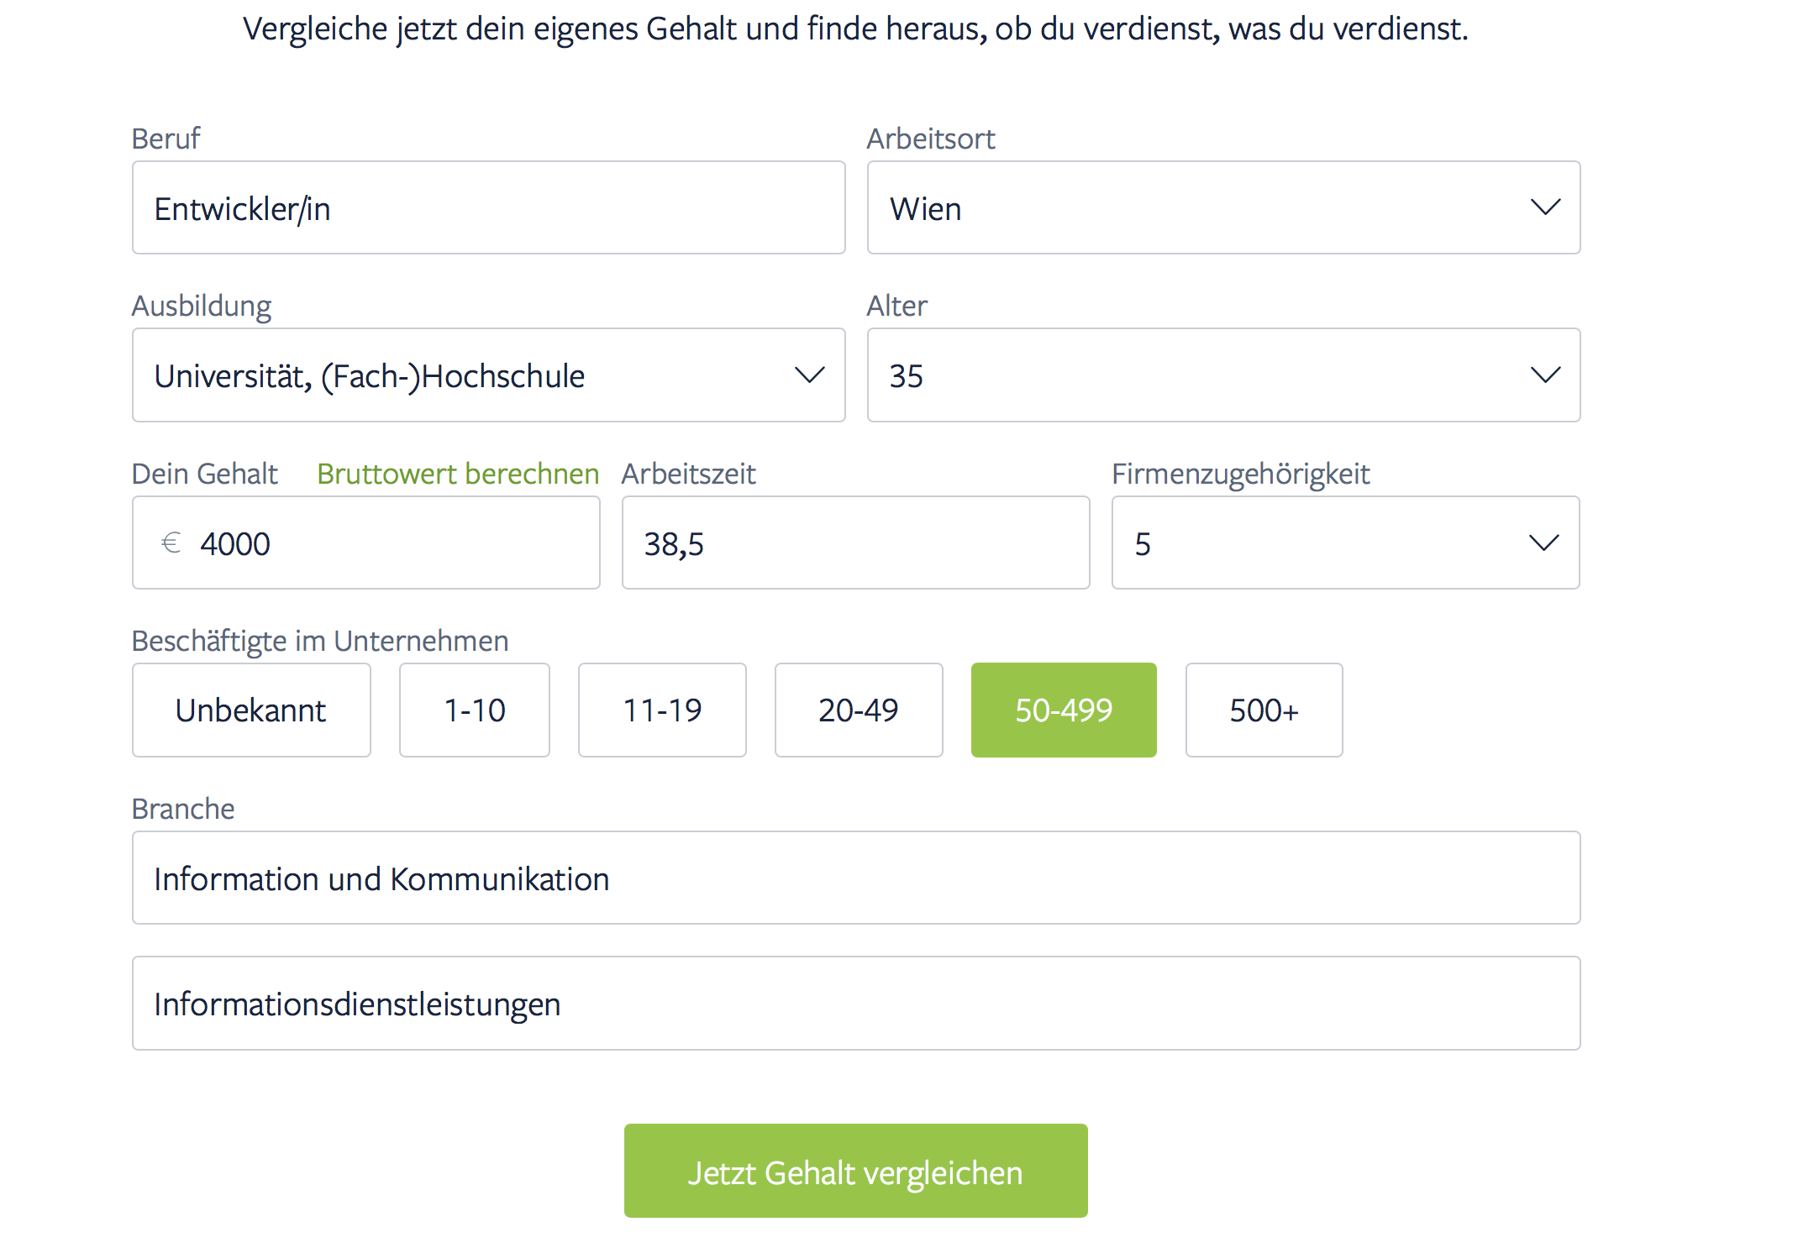1798x1253 pixels.
Task: Select the highlighted 50-499 employees option
Action: 1064,710
